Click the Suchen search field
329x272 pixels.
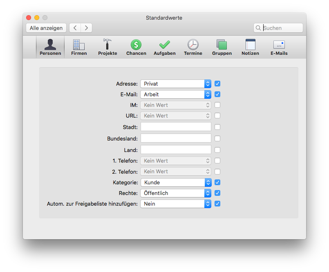[278, 28]
